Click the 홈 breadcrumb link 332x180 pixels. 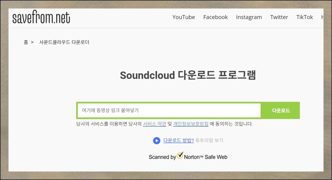click(26, 42)
